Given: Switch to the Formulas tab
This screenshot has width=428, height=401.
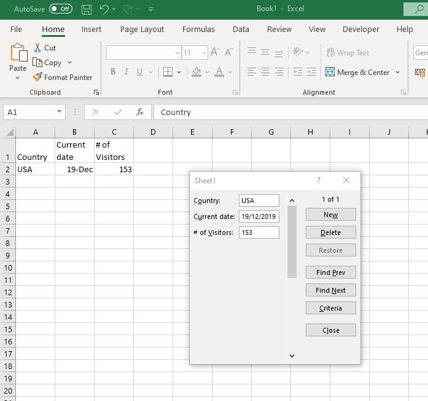Looking at the screenshot, I should point(198,30).
